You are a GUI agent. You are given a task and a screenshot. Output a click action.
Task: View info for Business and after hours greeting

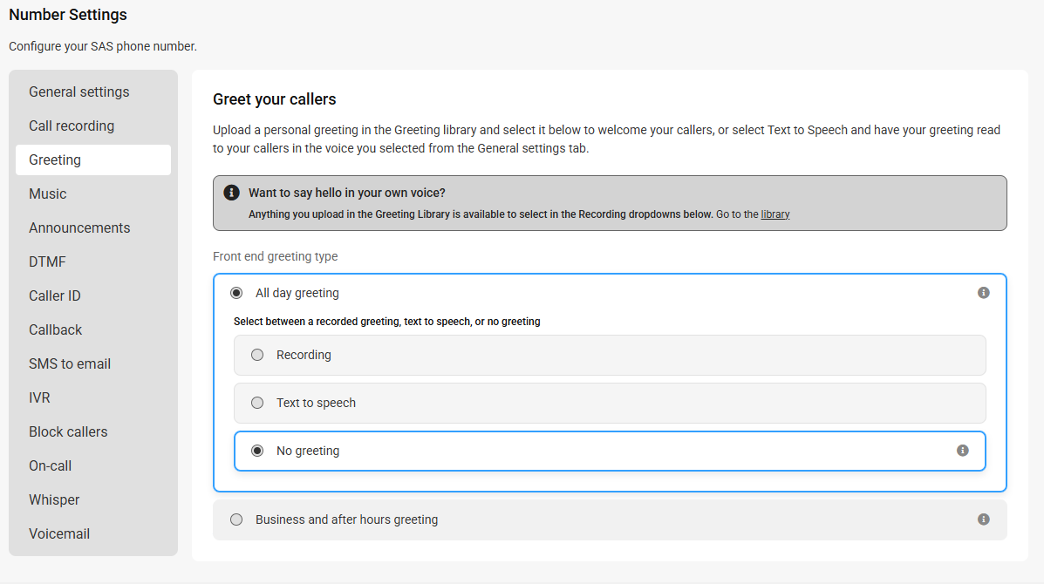[x=984, y=519]
